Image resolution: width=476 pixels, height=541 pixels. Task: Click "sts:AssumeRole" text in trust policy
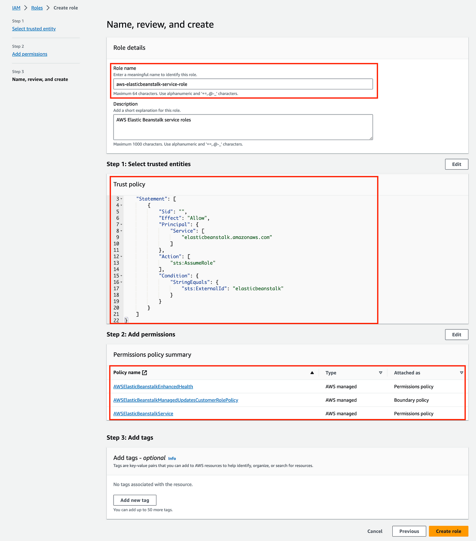pos(193,263)
